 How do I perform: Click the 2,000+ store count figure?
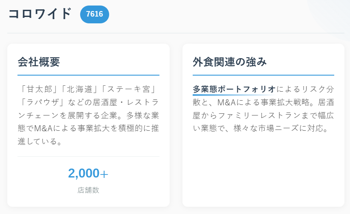88,173
